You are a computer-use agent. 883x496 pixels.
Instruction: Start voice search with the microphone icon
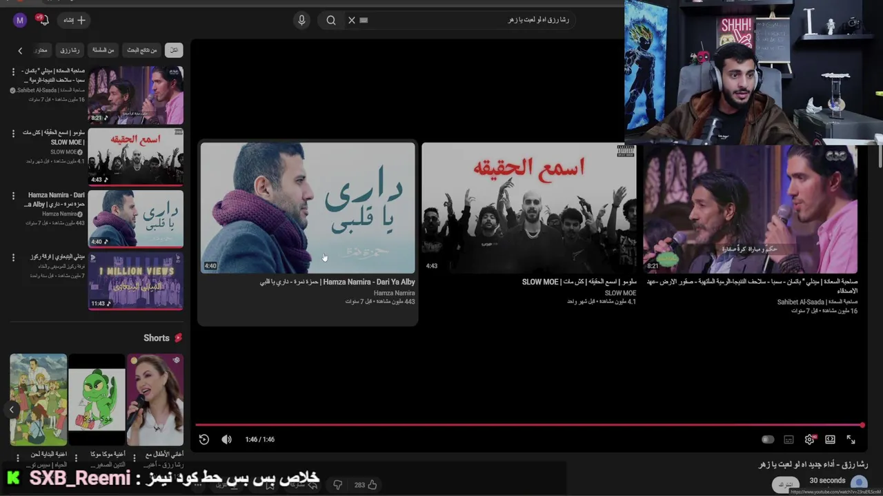(301, 20)
